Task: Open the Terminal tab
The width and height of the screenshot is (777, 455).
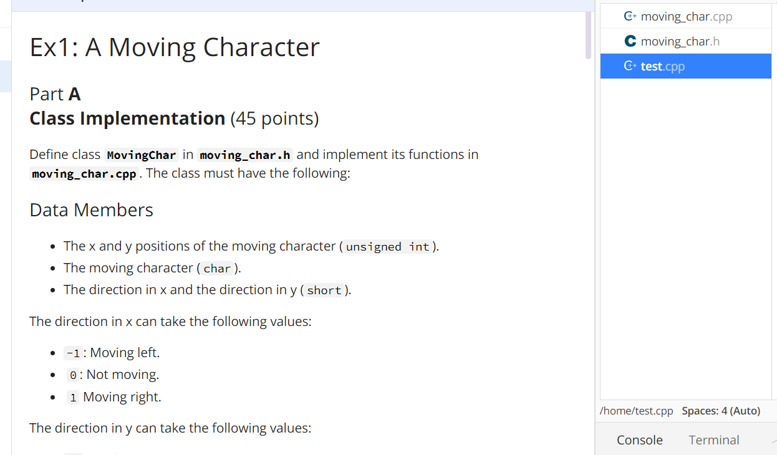Action: pyautogui.click(x=713, y=439)
